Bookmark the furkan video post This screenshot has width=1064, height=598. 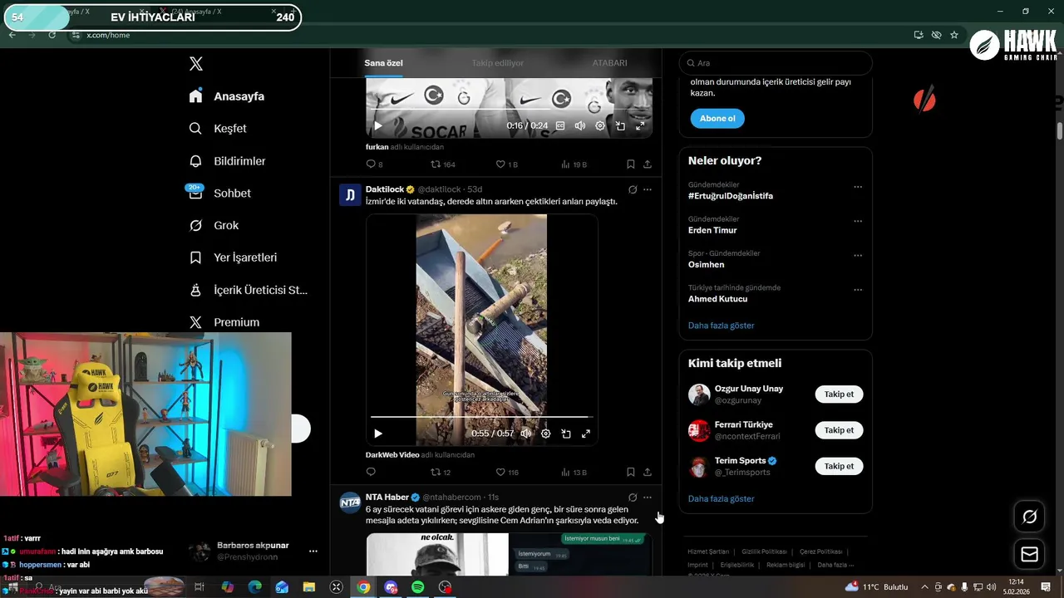coord(631,164)
